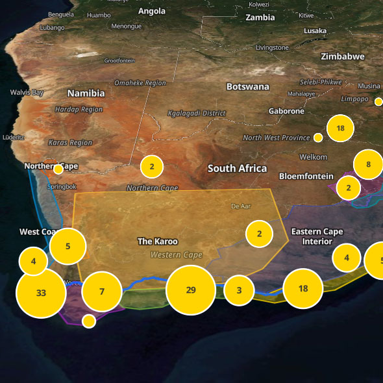Select the Selebi-Phikwe label

(321, 82)
